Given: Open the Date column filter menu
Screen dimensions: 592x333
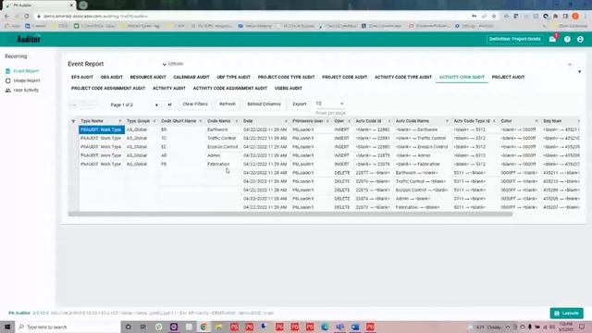Looking at the screenshot, I should click(x=286, y=121).
